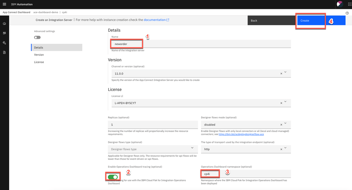Jump to the License section
Image resolution: width=352 pixels, height=190 pixels.
[x=39, y=62]
